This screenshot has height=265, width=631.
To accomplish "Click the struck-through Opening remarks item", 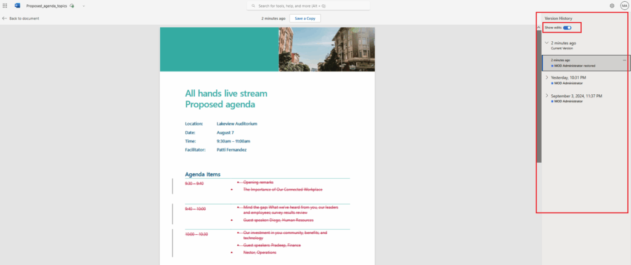I will pos(258,182).
